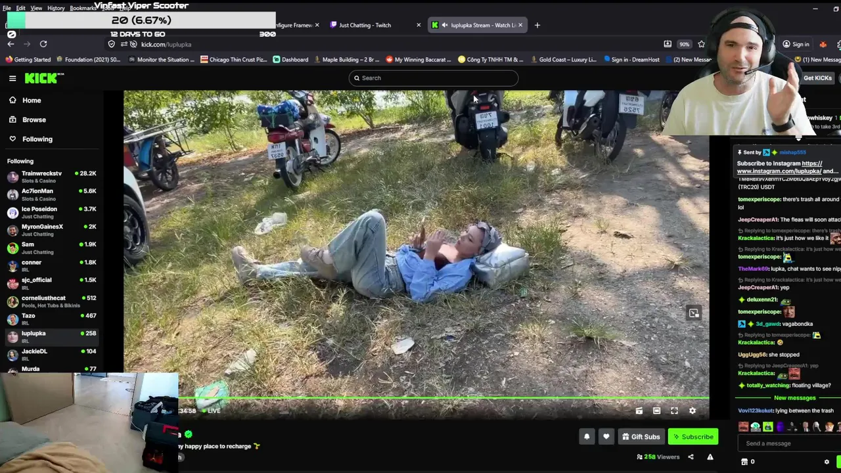Click the picture-in-picture overlay icon on video

tap(694, 313)
